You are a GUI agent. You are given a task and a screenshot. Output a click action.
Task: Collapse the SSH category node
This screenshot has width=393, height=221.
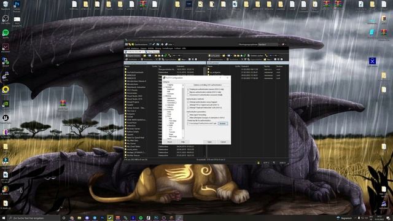pos(166,116)
